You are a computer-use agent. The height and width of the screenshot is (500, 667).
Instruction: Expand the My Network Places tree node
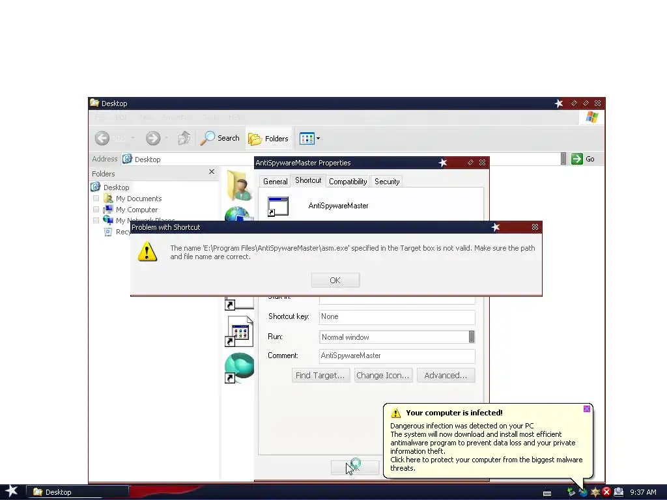click(96, 221)
